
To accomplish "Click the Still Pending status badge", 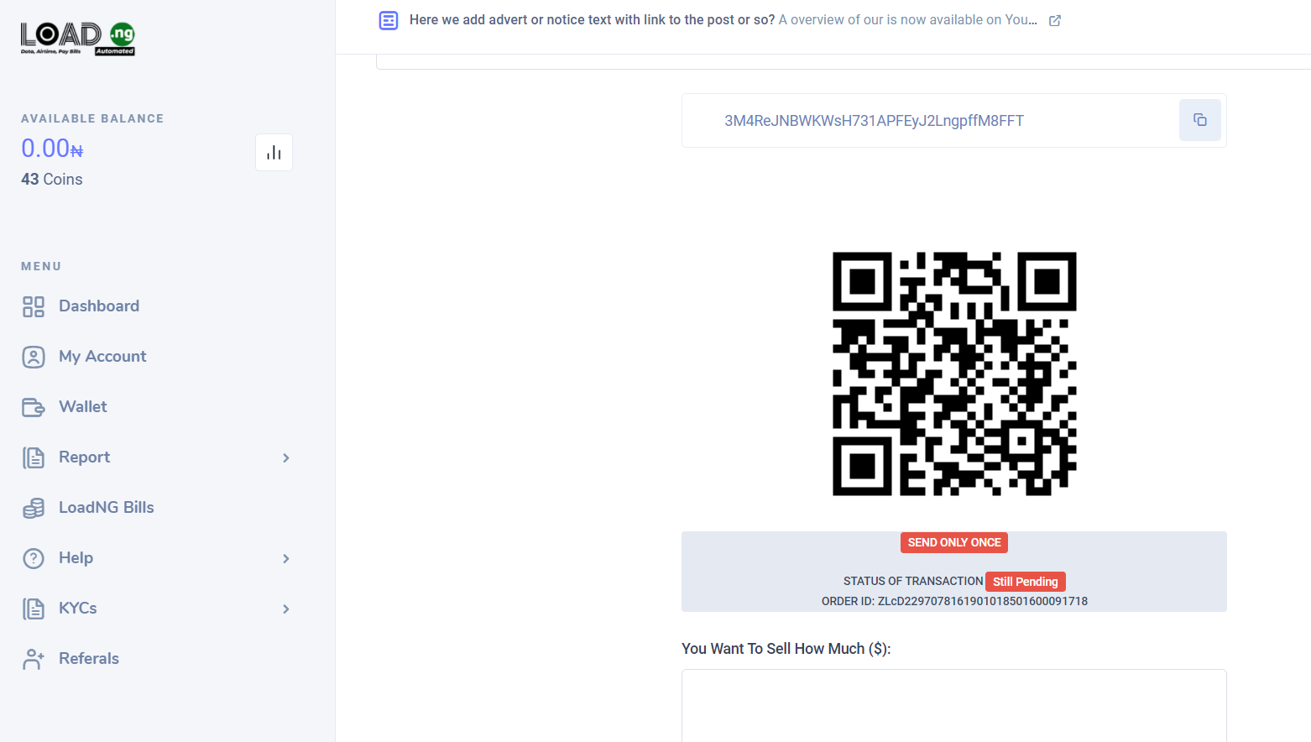I will [1026, 582].
